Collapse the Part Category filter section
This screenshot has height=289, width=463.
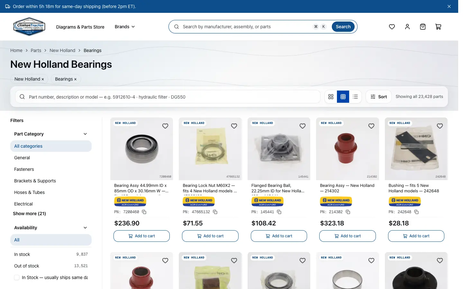51,134
